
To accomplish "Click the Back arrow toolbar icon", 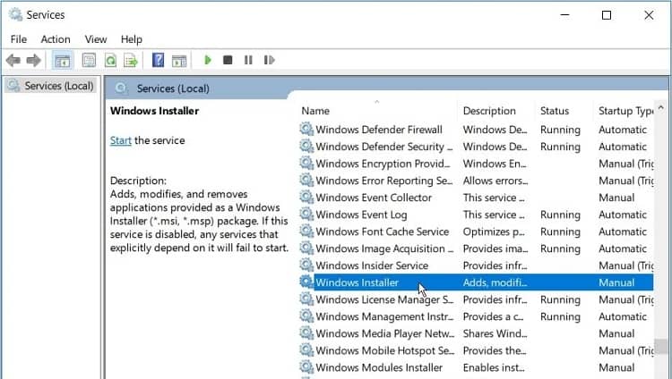I will point(13,60).
